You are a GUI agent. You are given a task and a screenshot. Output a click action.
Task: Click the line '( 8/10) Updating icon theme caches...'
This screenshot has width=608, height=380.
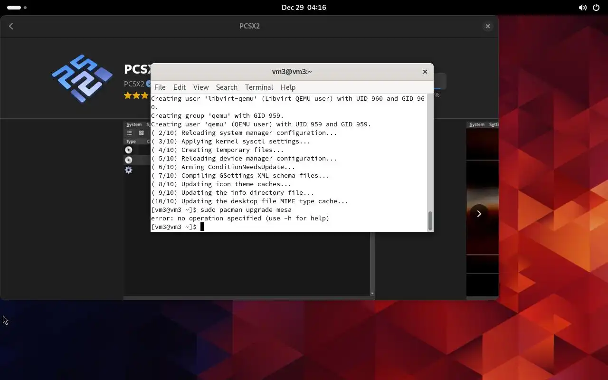pyautogui.click(x=221, y=184)
